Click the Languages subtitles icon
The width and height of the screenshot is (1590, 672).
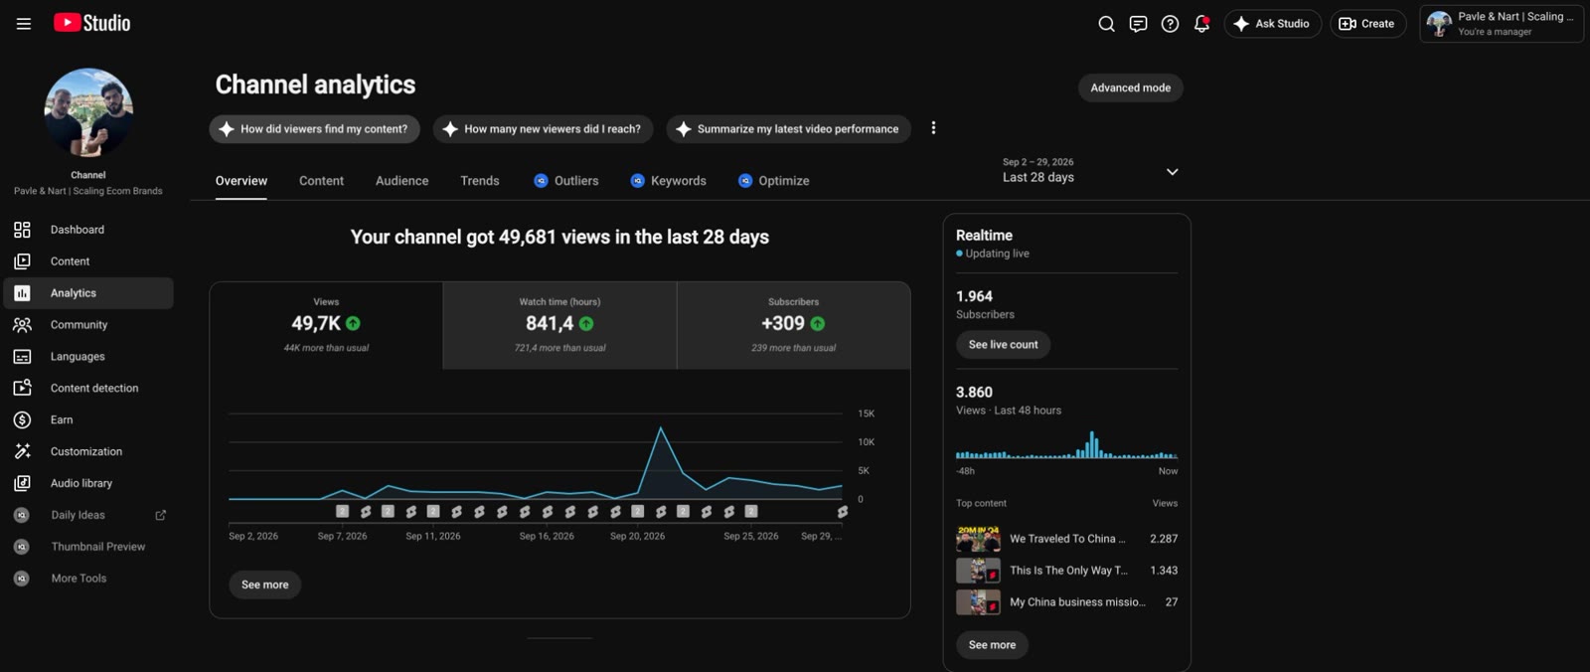pyautogui.click(x=22, y=357)
